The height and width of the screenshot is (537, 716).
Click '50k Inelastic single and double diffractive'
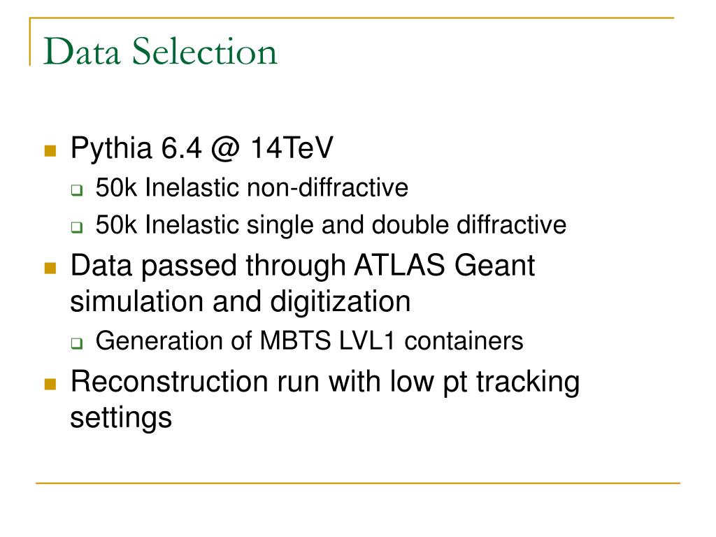coord(331,224)
